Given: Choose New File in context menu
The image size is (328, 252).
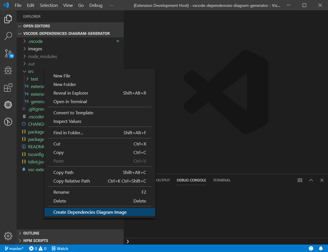Looking at the screenshot, I should 100,76.
